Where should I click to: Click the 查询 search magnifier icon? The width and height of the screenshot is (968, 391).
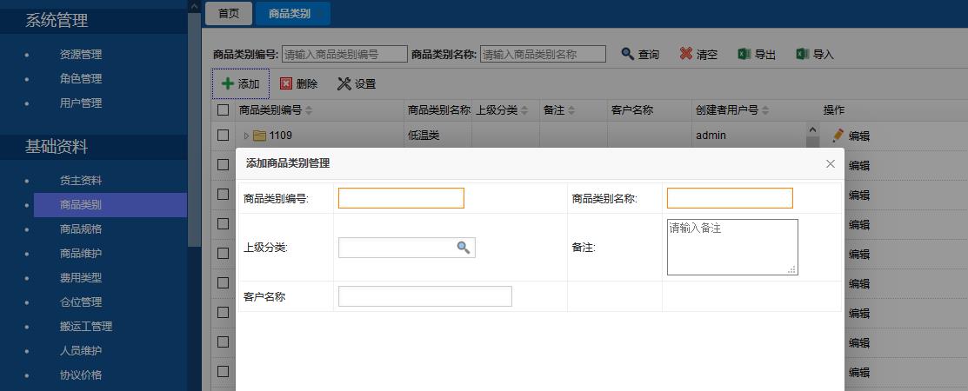tap(627, 54)
